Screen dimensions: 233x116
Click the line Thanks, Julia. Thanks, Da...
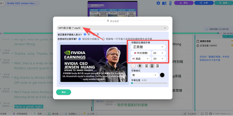coord(33,54)
